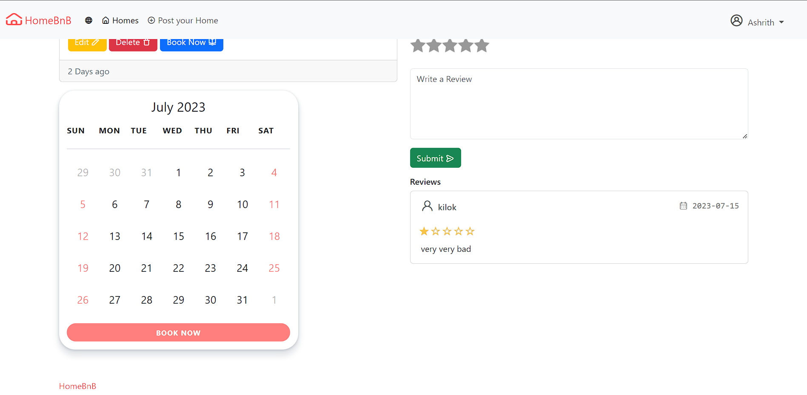The image size is (807, 395).
Task: Select July 1 on the calendar
Action: tap(178, 172)
